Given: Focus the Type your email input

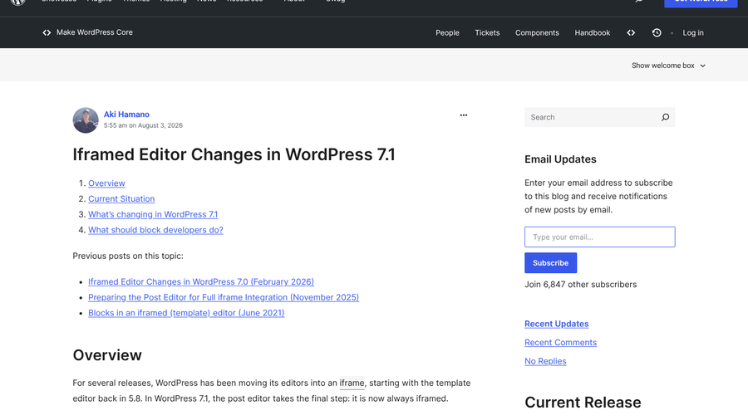Looking at the screenshot, I should point(599,237).
